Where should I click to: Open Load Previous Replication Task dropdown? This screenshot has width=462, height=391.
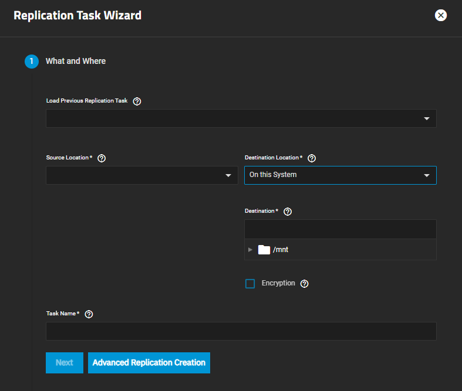pyautogui.click(x=241, y=118)
